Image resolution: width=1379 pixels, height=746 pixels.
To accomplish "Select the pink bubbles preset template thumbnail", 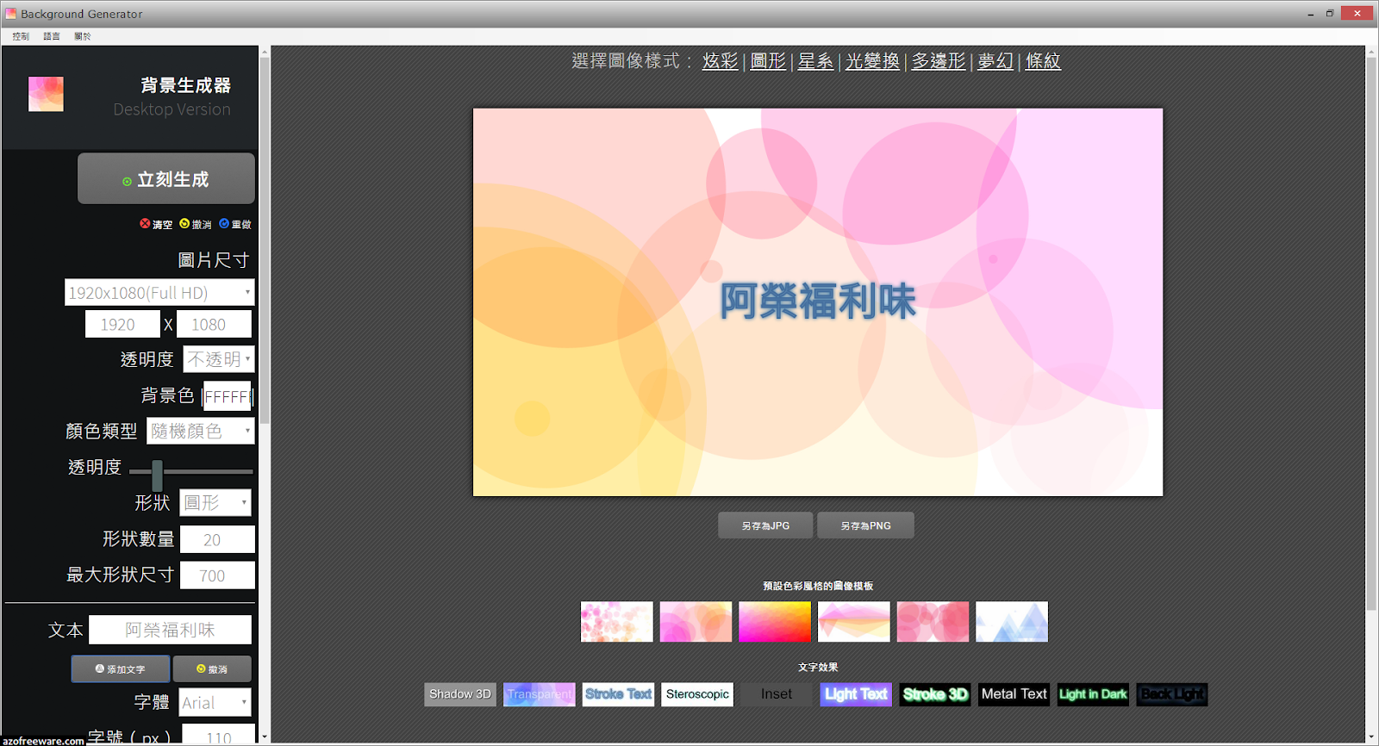I will pos(617,622).
